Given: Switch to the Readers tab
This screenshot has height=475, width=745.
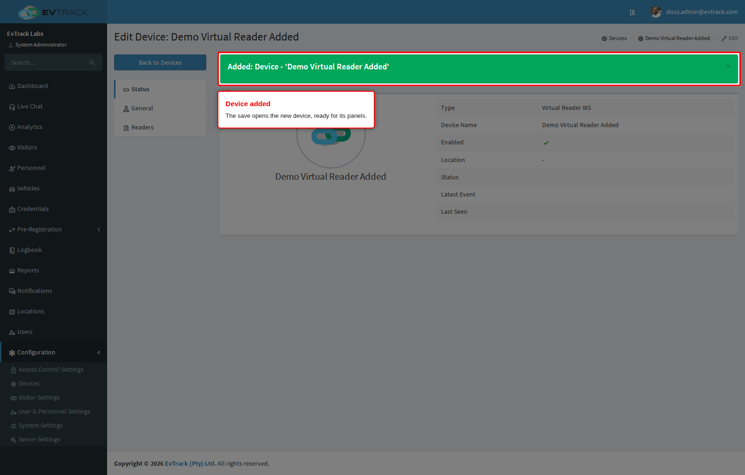Looking at the screenshot, I should pos(160,128).
